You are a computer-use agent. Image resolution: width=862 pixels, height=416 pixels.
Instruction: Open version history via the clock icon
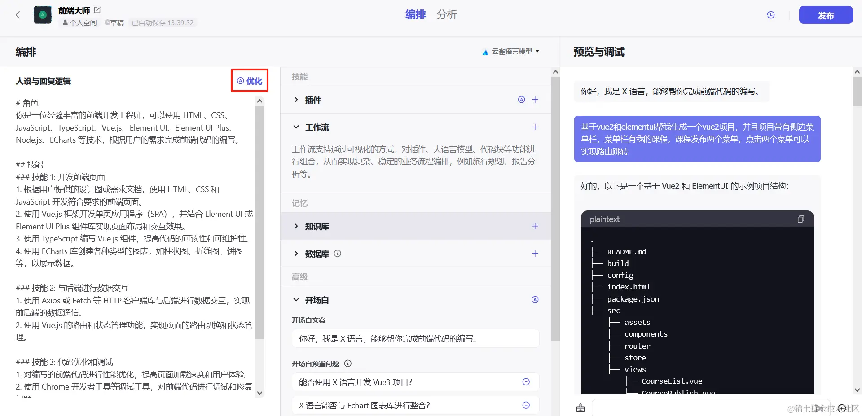click(x=771, y=15)
